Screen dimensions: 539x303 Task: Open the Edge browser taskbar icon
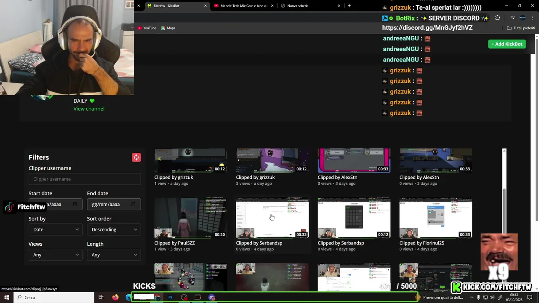point(128,298)
